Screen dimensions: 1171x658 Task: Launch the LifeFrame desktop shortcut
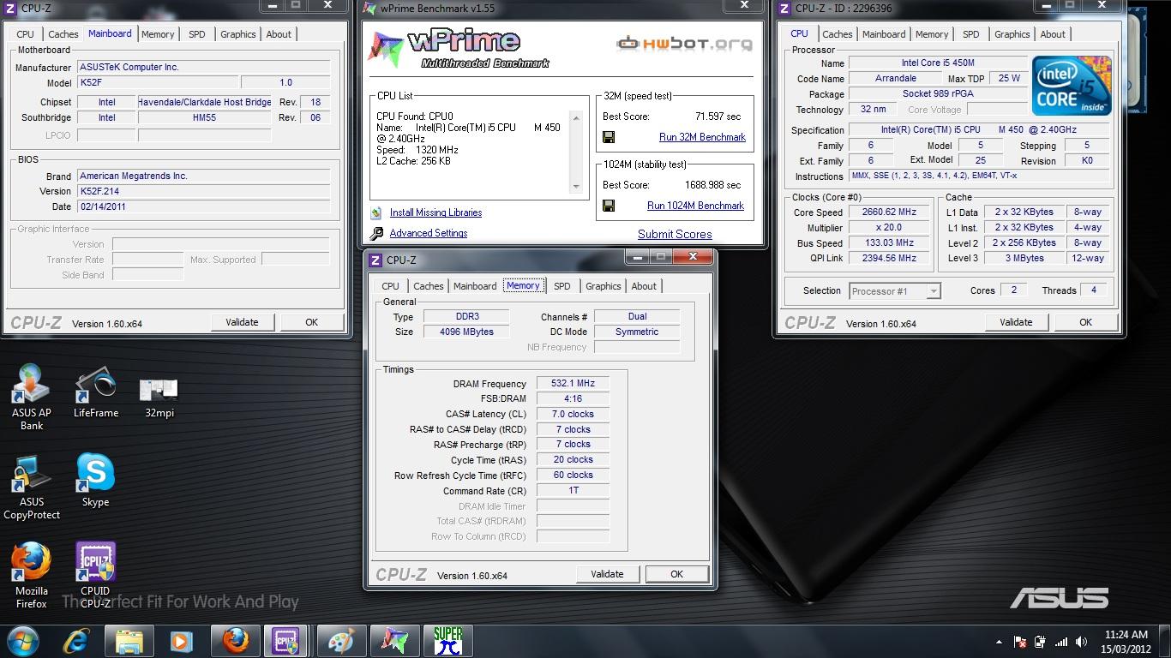[95, 392]
